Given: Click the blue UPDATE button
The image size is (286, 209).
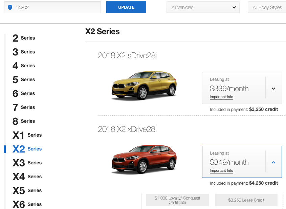Looking at the screenshot, I should pos(126,7).
